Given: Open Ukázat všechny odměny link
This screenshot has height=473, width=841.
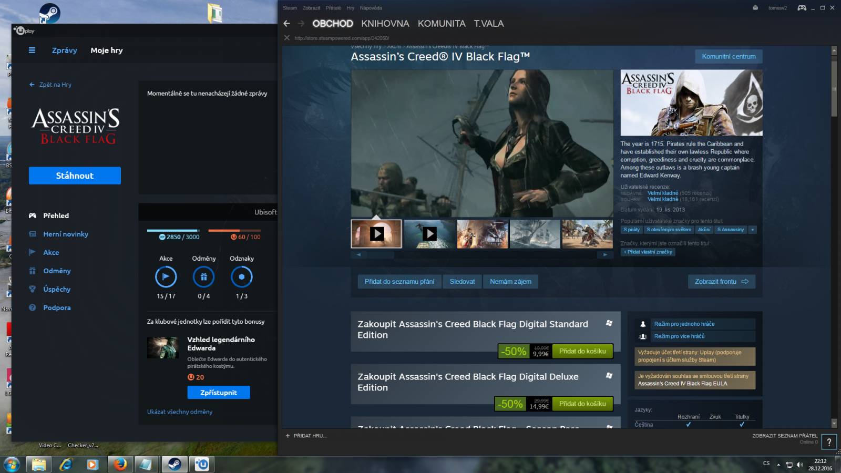Looking at the screenshot, I should [180, 412].
